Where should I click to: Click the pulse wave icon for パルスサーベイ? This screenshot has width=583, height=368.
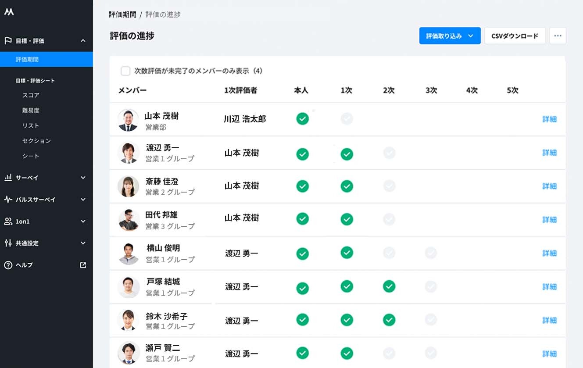(8, 200)
